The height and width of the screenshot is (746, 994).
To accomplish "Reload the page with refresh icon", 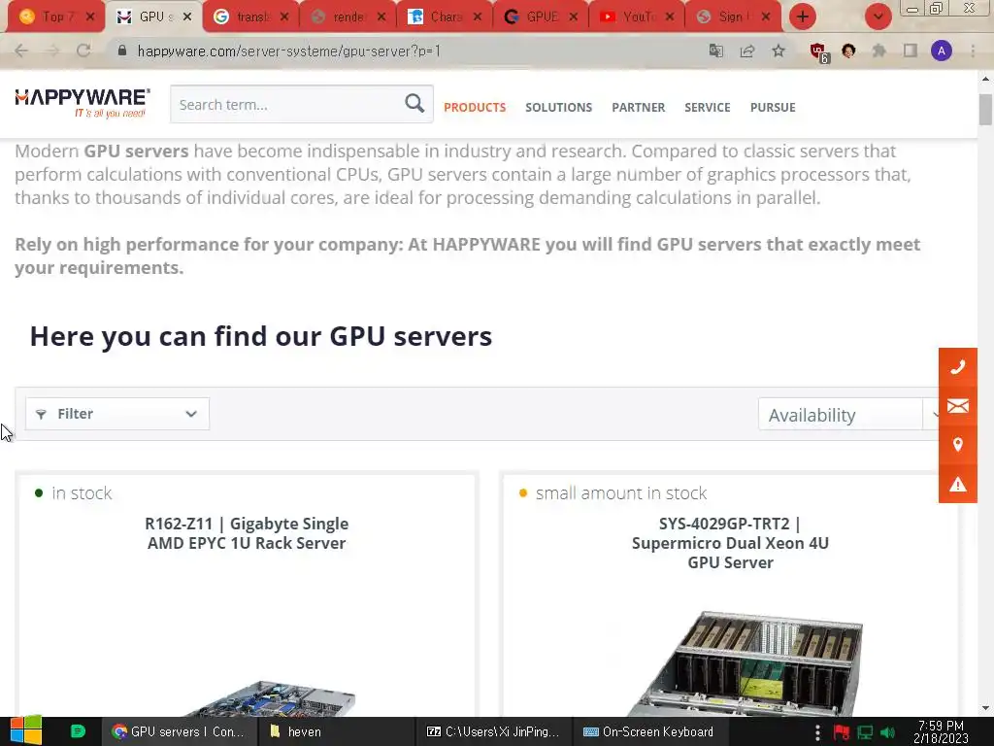I will pyautogui.click(x=83, y=51).
